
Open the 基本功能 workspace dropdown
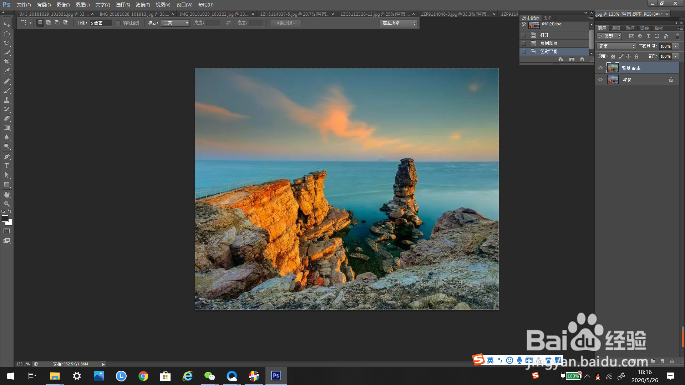click(x=398, y=23)
